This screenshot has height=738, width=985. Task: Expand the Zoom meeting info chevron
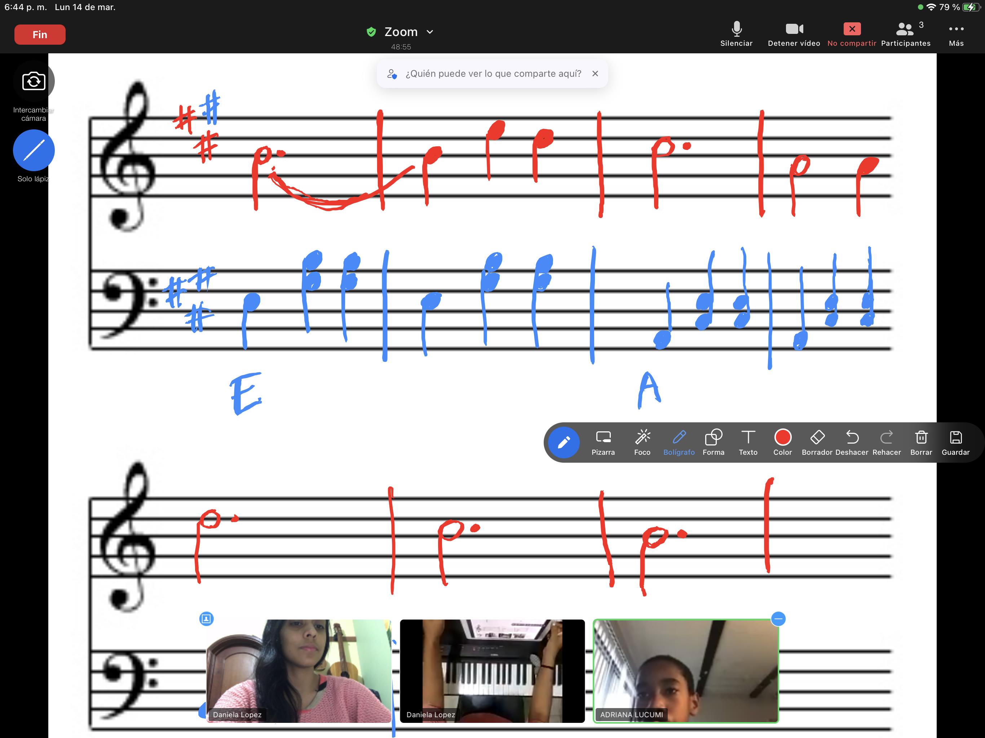coord(430,32)
